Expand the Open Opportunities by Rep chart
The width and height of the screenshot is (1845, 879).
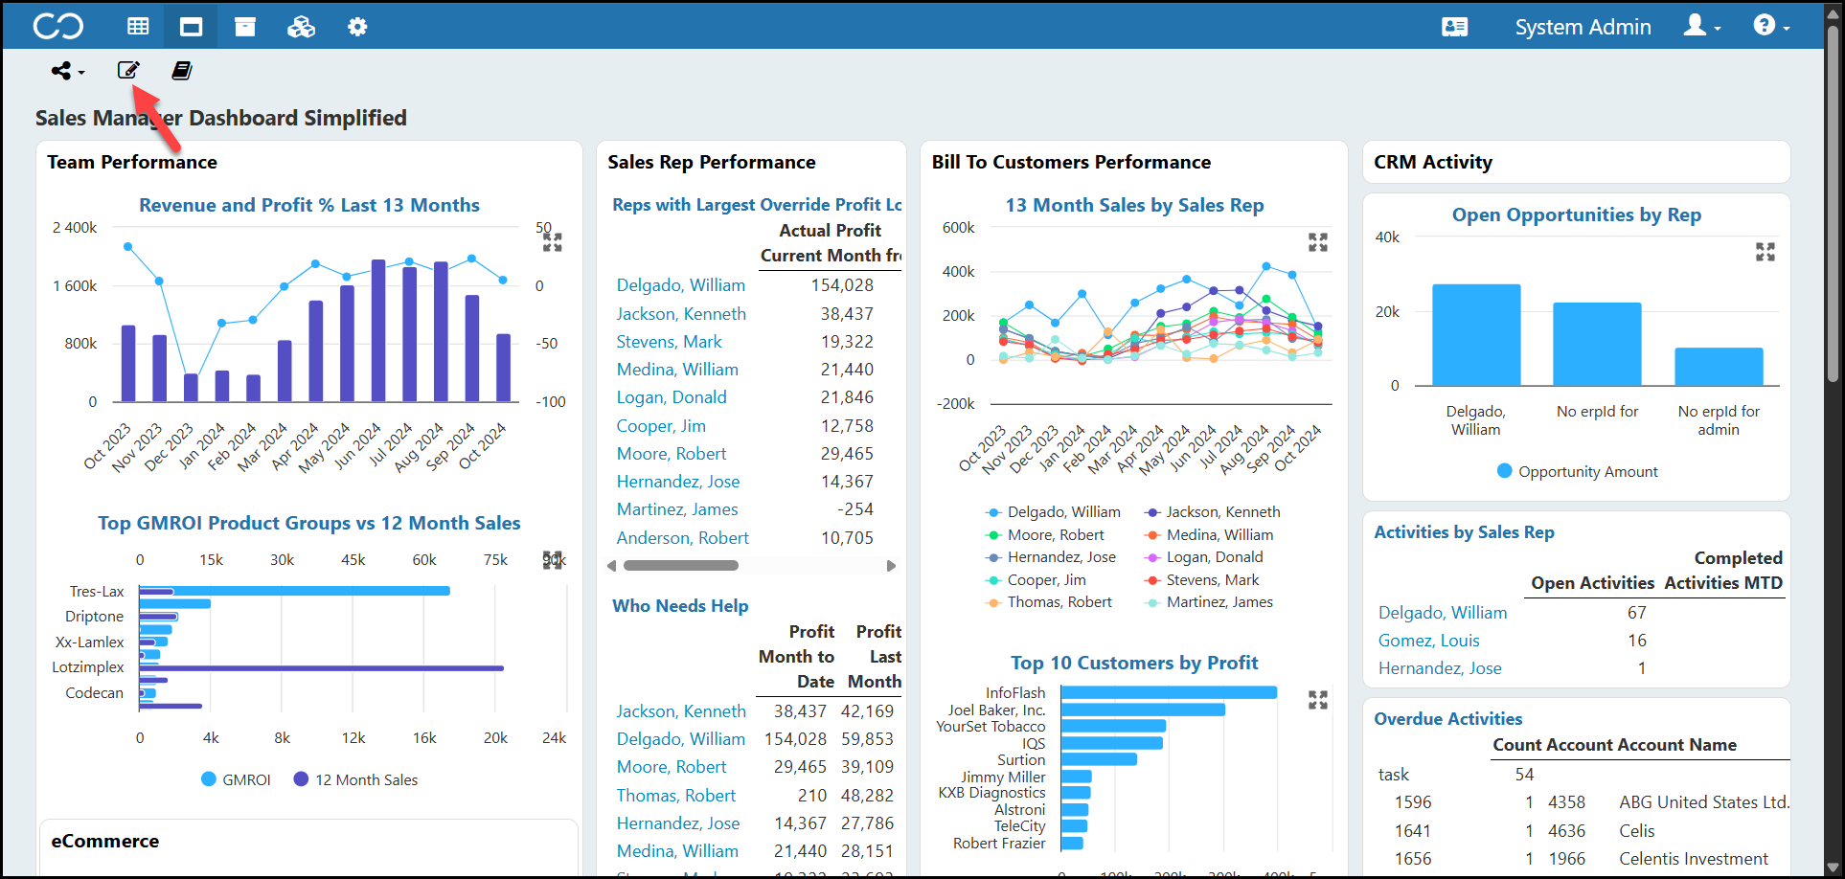[1765, 252]
